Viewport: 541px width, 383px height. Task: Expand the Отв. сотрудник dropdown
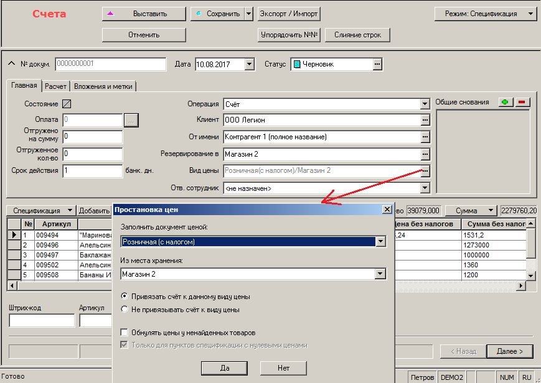[425, 188]
